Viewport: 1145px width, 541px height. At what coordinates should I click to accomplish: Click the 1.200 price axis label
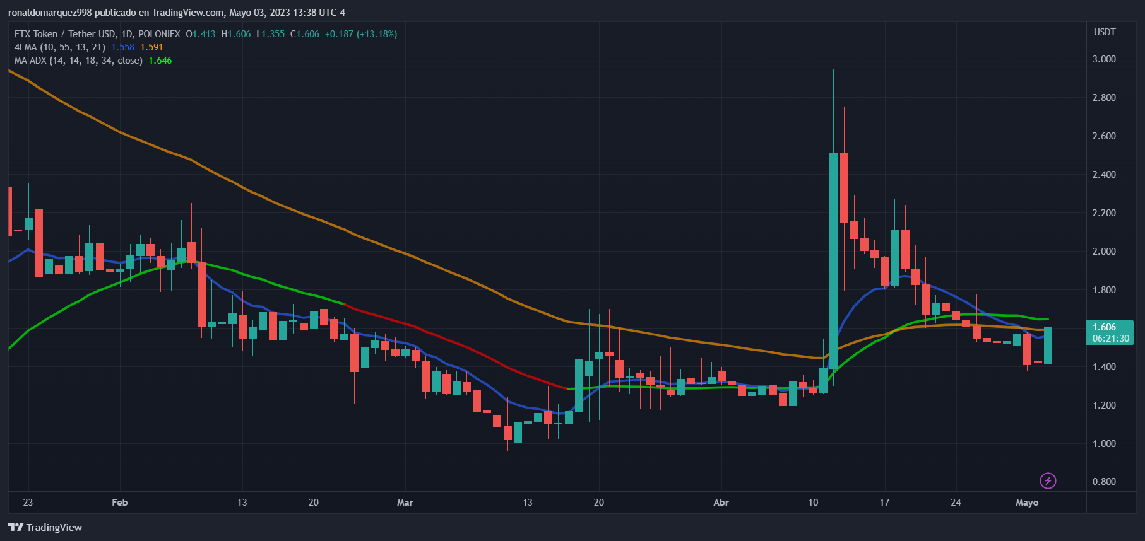point(1104,405)
